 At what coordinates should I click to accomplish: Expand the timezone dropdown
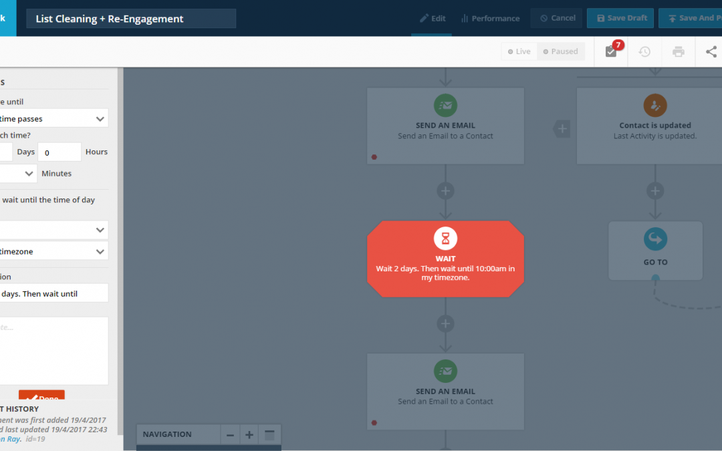(53, 251)
